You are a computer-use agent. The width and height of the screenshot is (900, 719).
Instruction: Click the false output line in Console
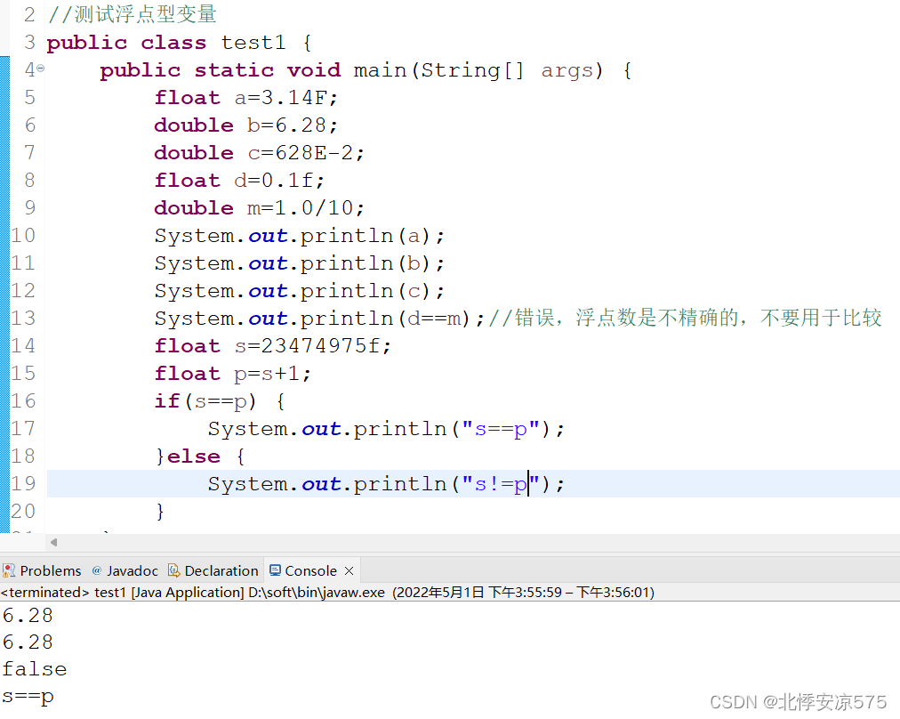(x=34, y=668)
